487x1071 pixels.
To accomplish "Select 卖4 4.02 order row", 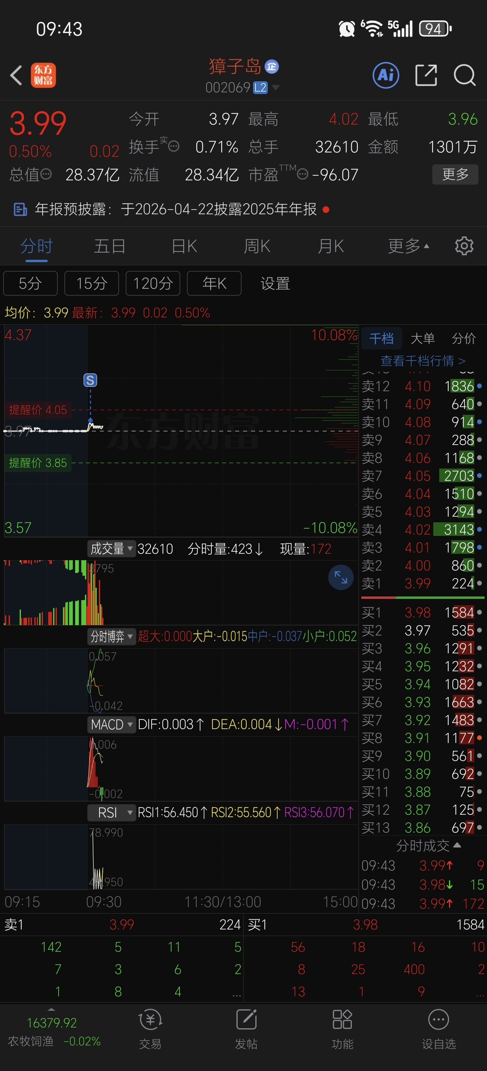I will [423, 529].
